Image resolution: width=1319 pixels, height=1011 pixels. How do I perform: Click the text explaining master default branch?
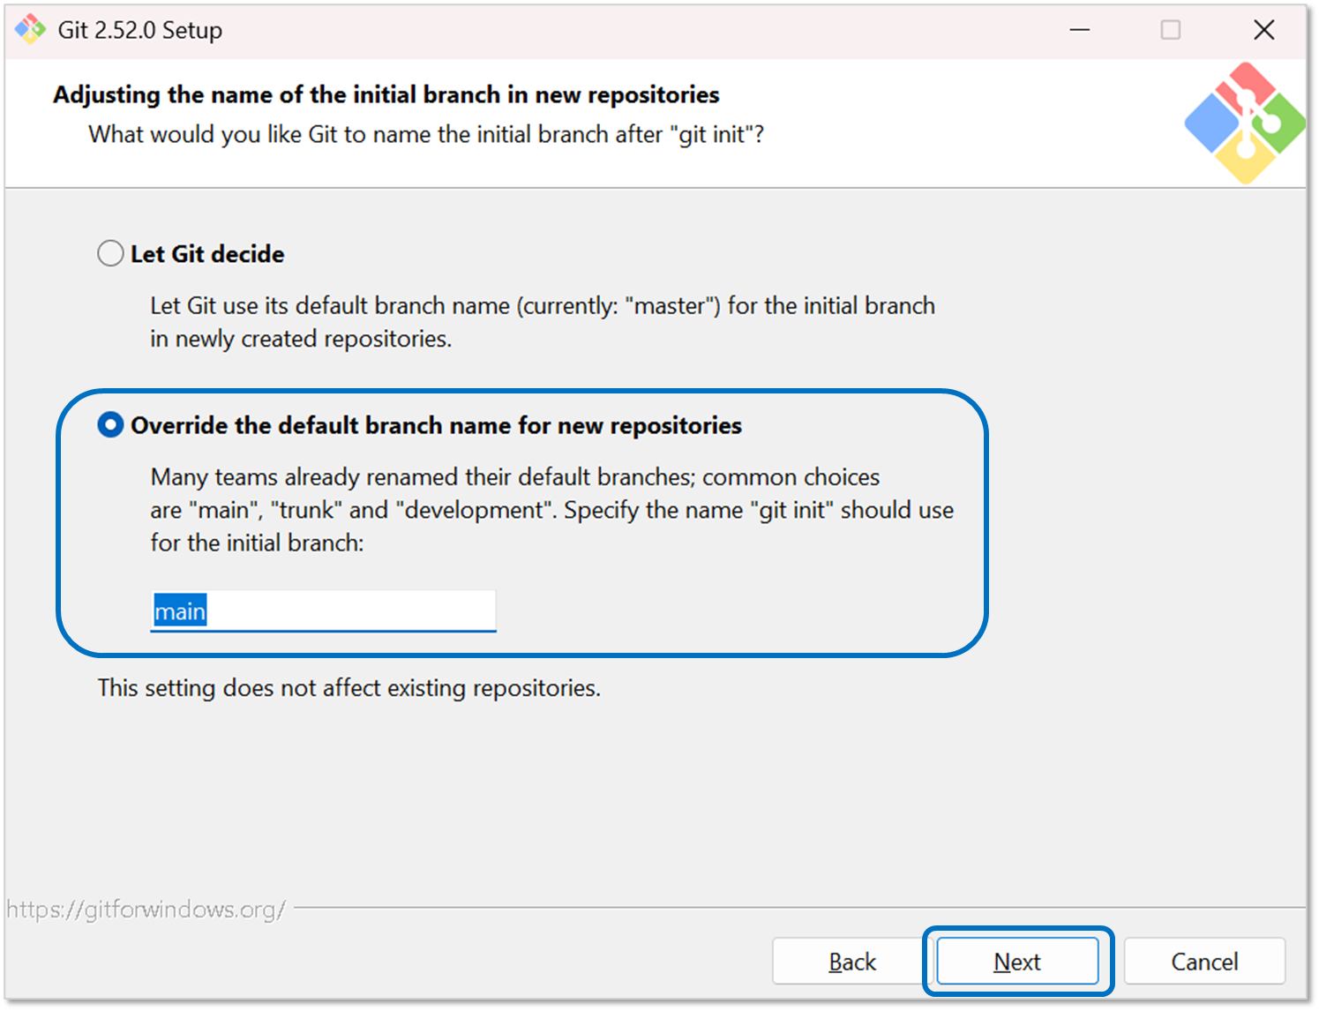pos(542,321)
